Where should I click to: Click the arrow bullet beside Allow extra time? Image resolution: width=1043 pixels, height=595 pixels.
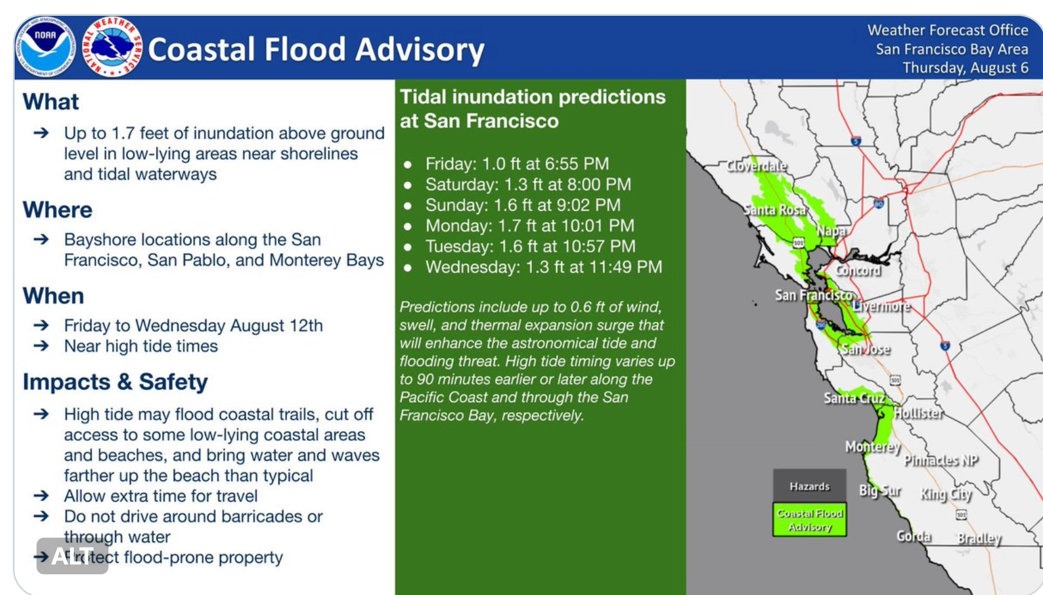tap(41, 496)
